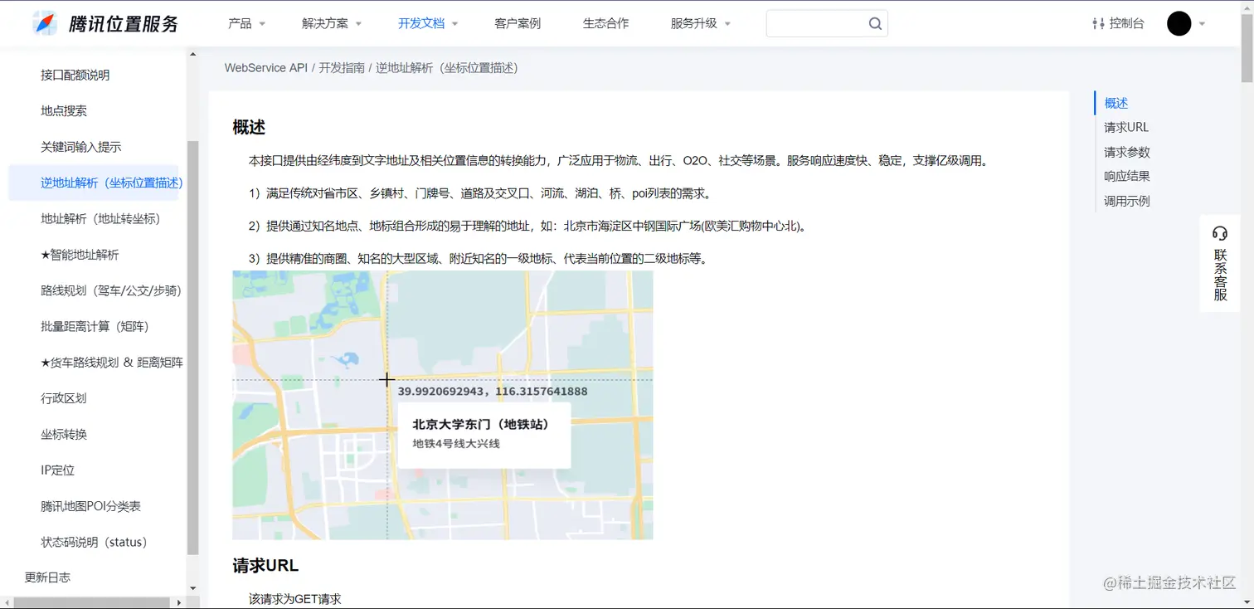Screen dimensions: 1254x609
Task: Click 开发指南 breadcrumb link
Action: (x=342, y=68)
